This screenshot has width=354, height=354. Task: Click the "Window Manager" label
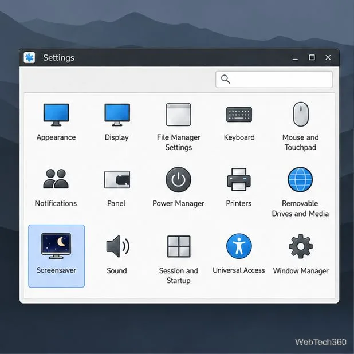(301, 271)
